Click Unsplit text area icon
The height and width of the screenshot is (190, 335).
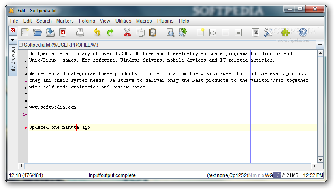(213, 32)
